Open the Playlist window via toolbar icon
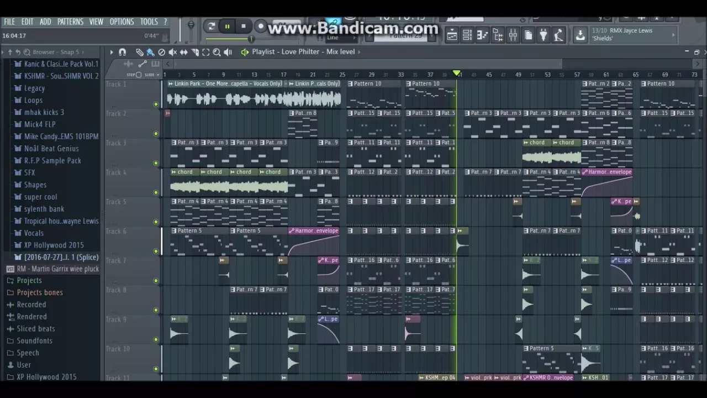The height and width of the screenshot is (398, 707). pos(452,35)
